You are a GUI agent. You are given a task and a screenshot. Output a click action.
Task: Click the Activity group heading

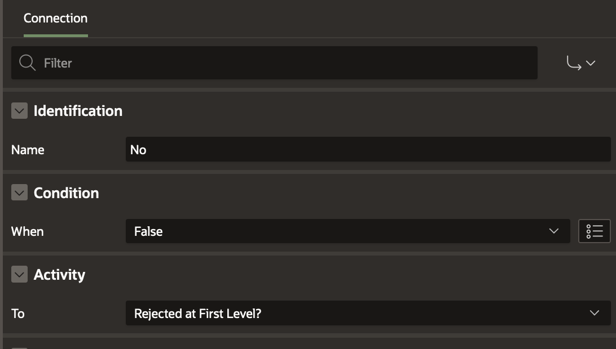point(59,275)
